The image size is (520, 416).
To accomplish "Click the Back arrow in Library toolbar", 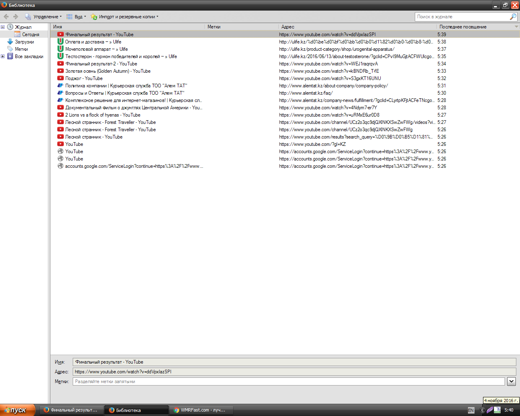I will (x=6, y=17).
